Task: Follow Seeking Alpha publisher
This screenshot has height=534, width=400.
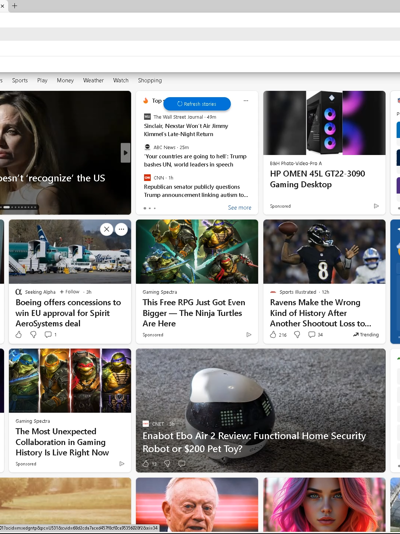Action: pos(70,292)
